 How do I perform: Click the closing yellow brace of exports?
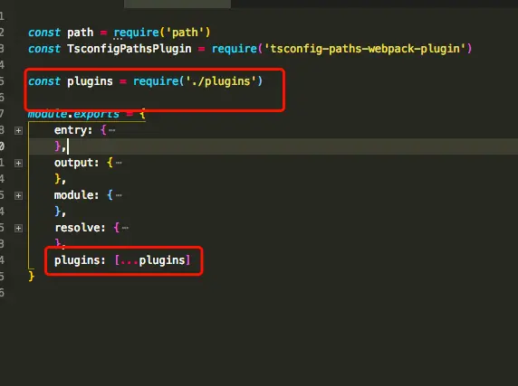pyautogui.click(x=32, y=276)
